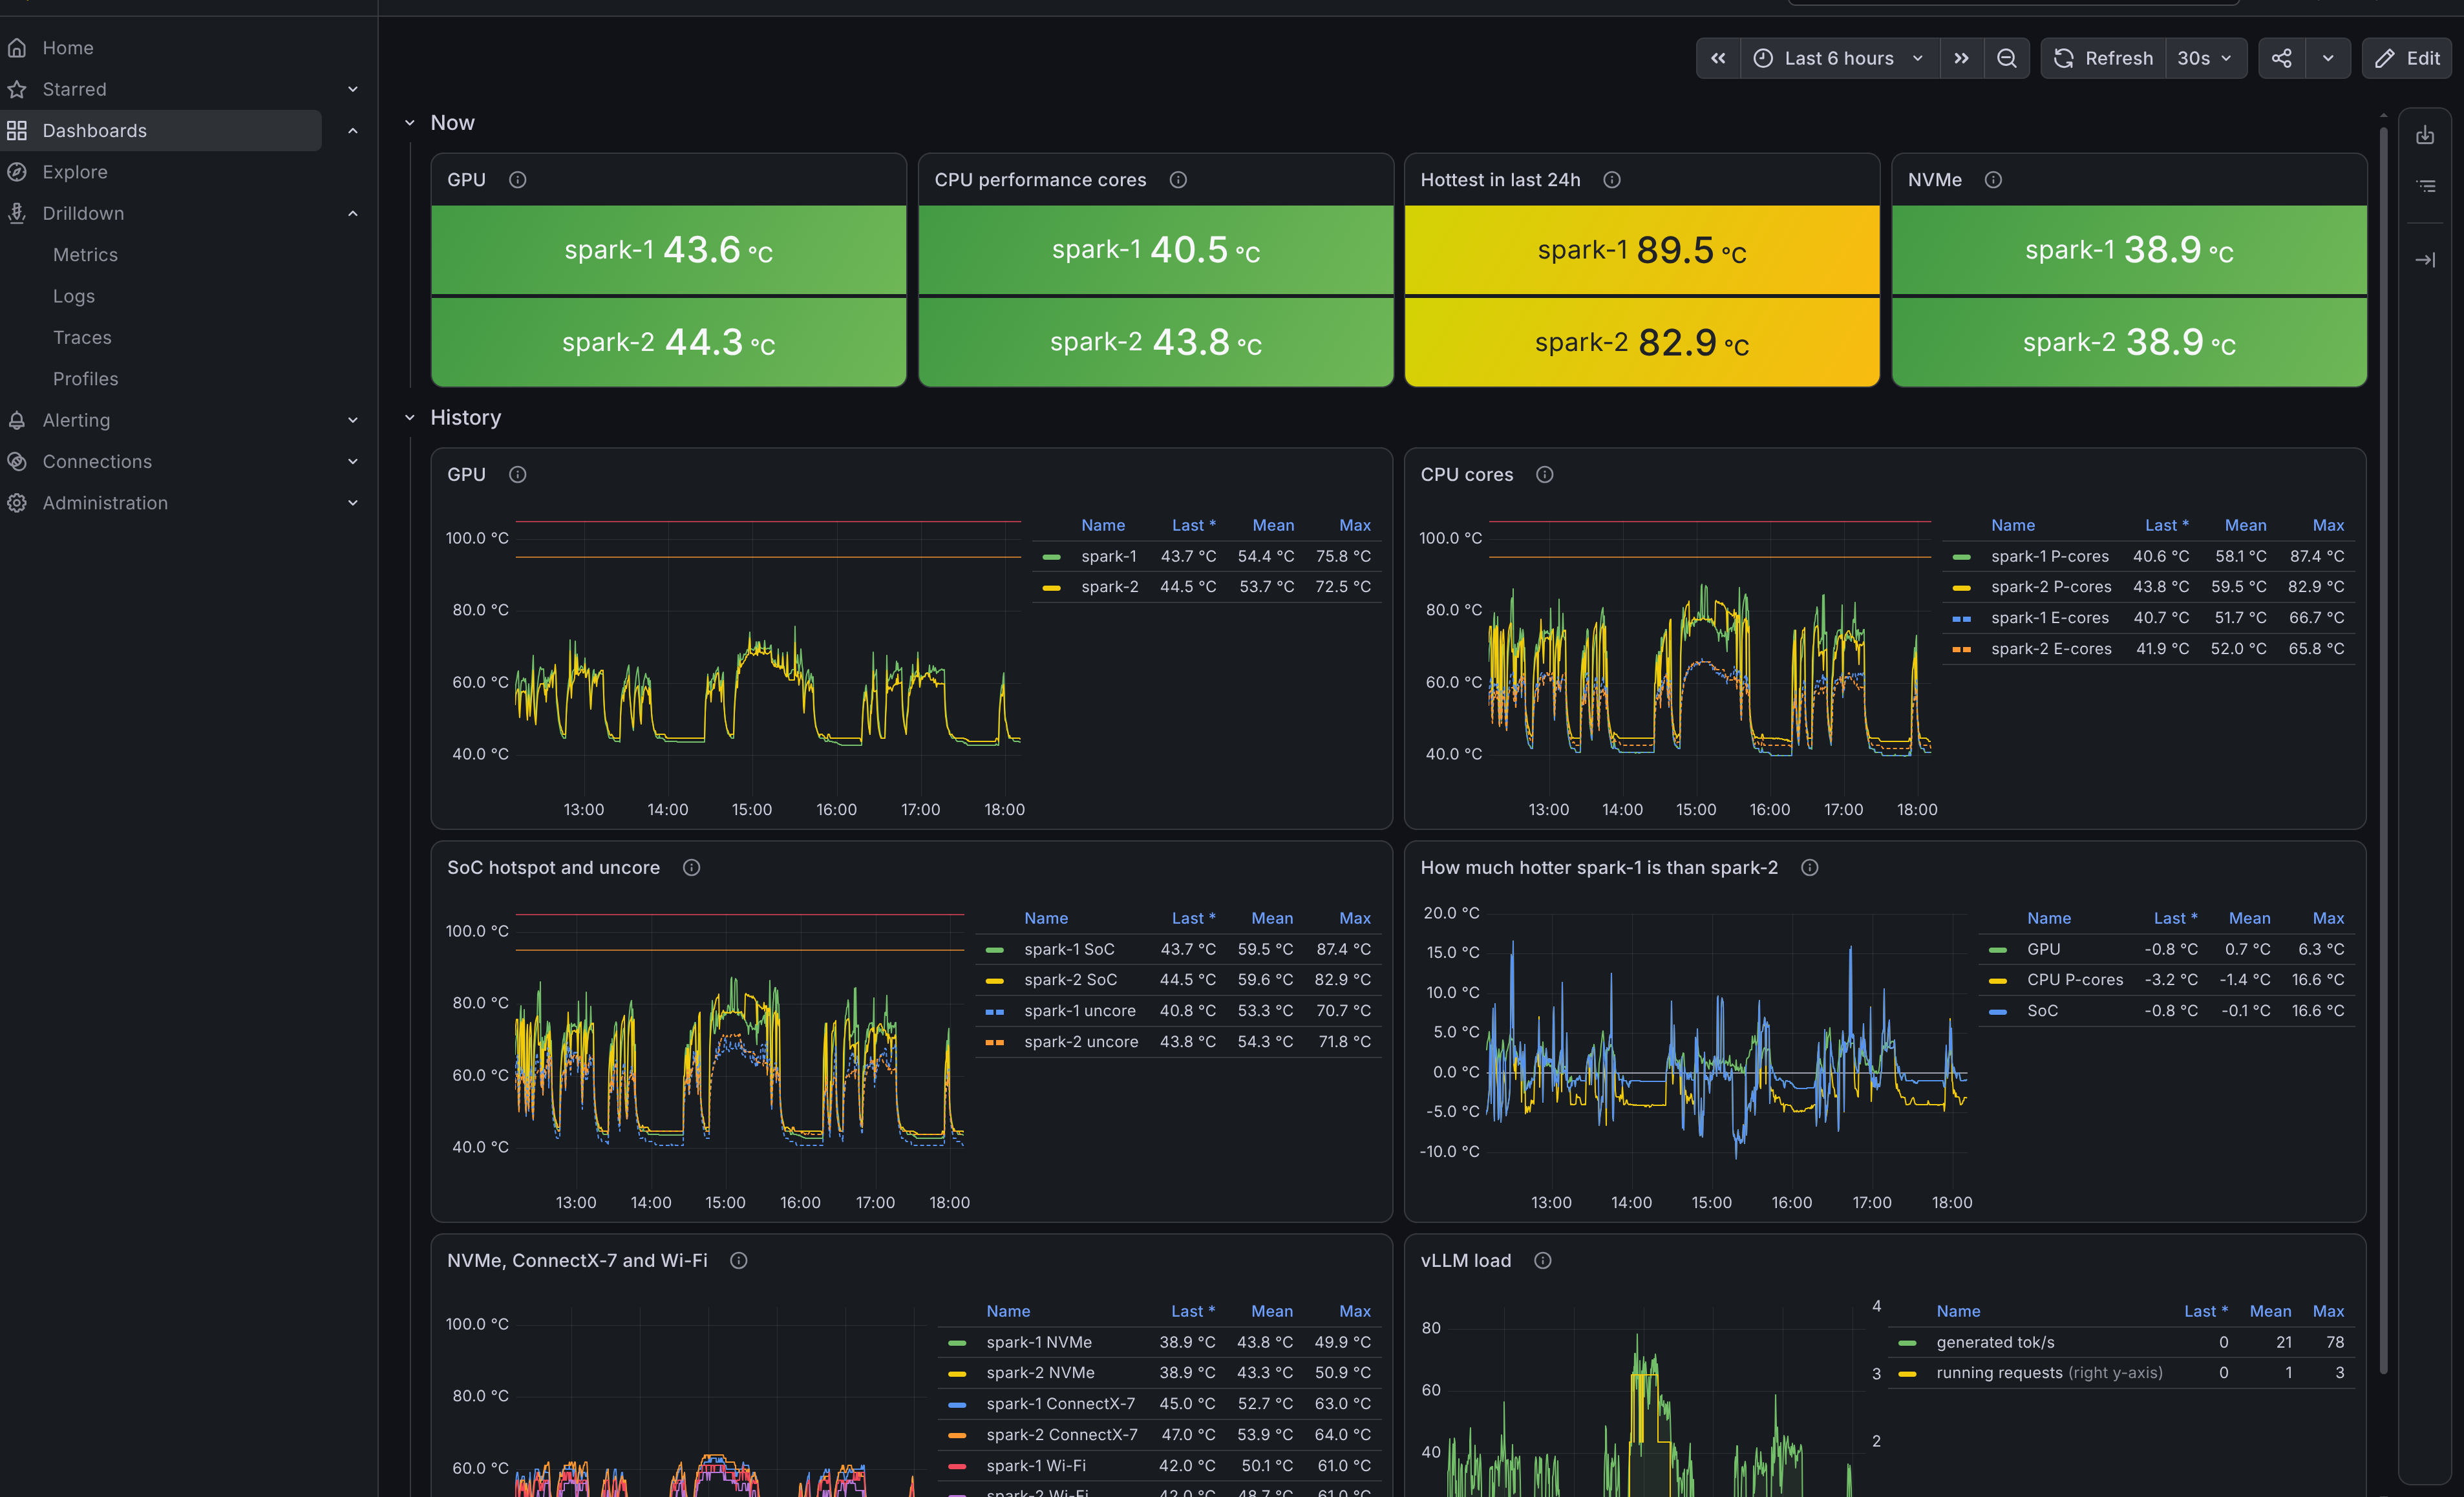Open Drilldown Metrics in the sidebar
2464x1497 pixels.
pyautogui.click(x=85, y=255)
